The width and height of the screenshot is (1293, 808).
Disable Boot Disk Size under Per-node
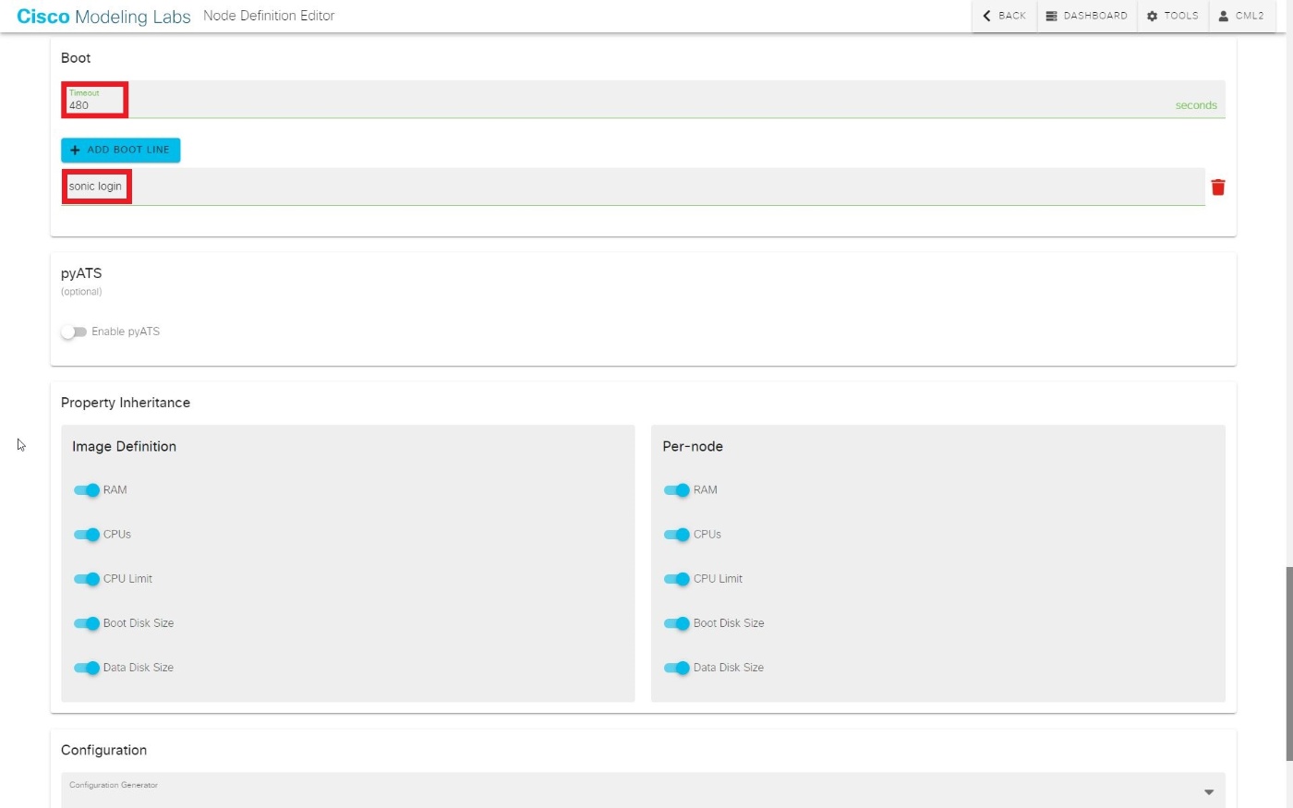tap(676, 623)
